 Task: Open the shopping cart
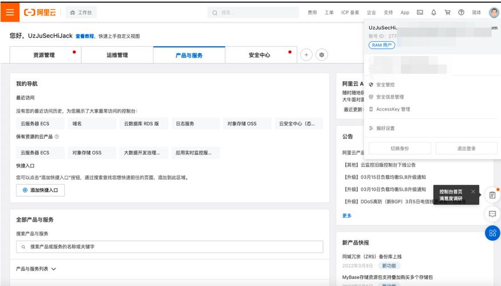click(447, 13)
